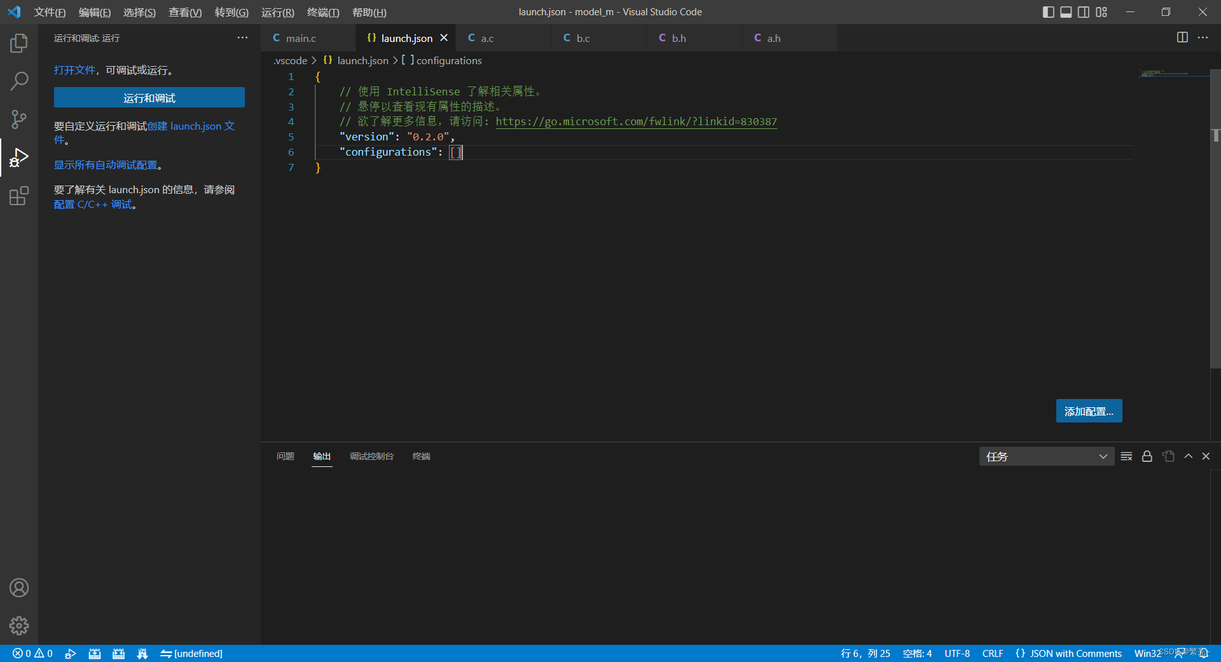Toggle primary side bar visibility
Image resolution: width=1221 pixels, height=662 pixels.
click(1049, 12)
